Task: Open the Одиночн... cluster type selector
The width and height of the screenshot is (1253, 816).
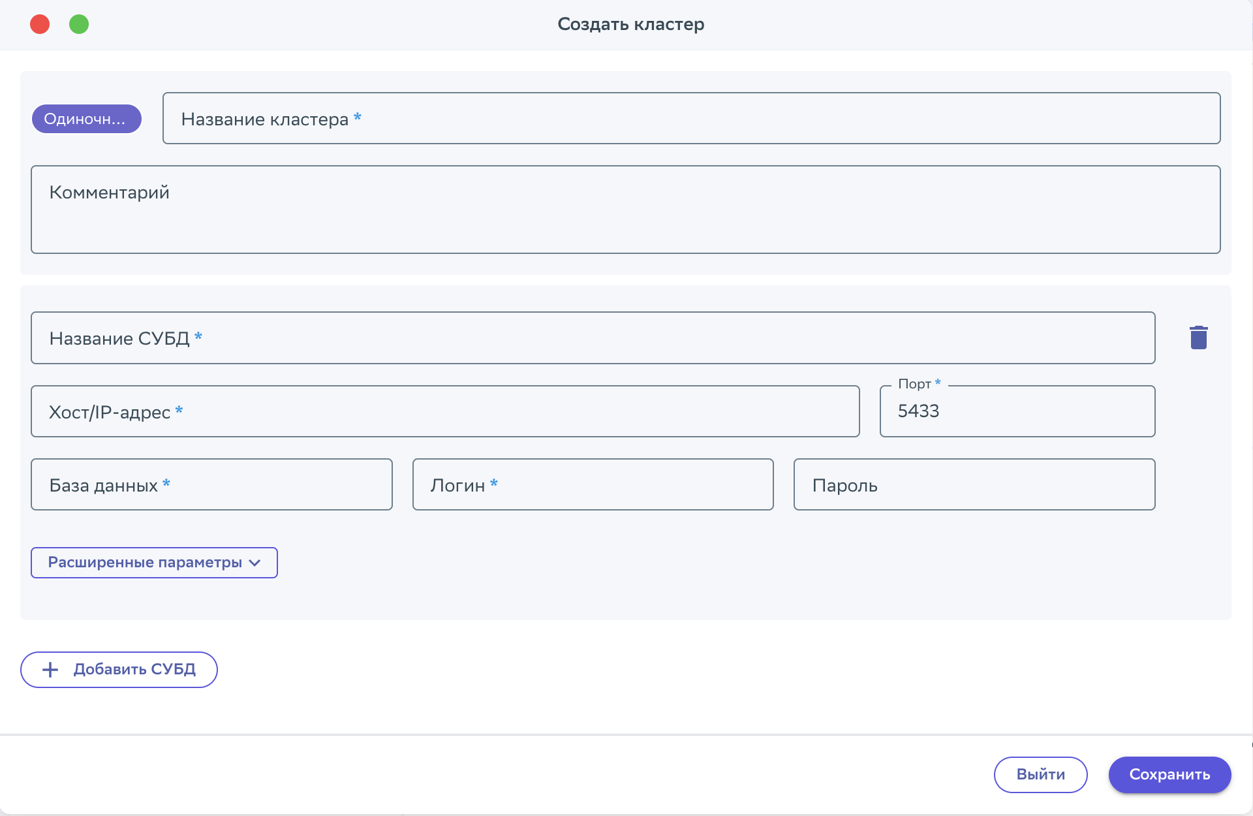Action: coord(86,119)
